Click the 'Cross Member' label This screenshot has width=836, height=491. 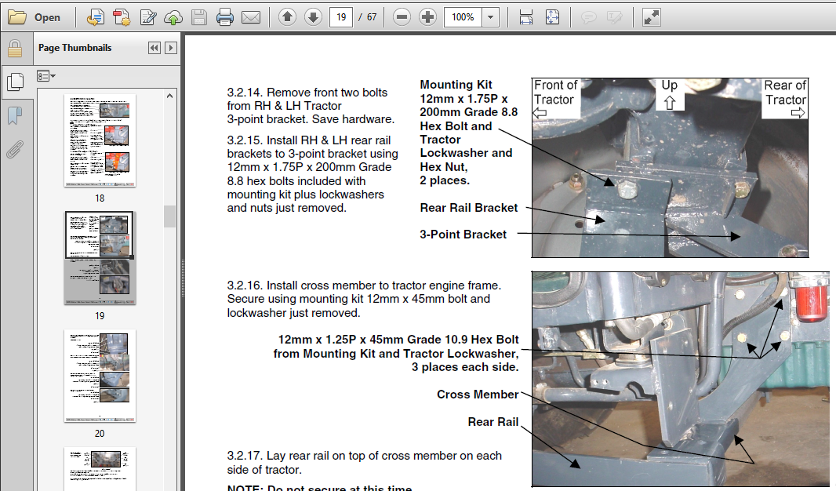click(478, 395)
